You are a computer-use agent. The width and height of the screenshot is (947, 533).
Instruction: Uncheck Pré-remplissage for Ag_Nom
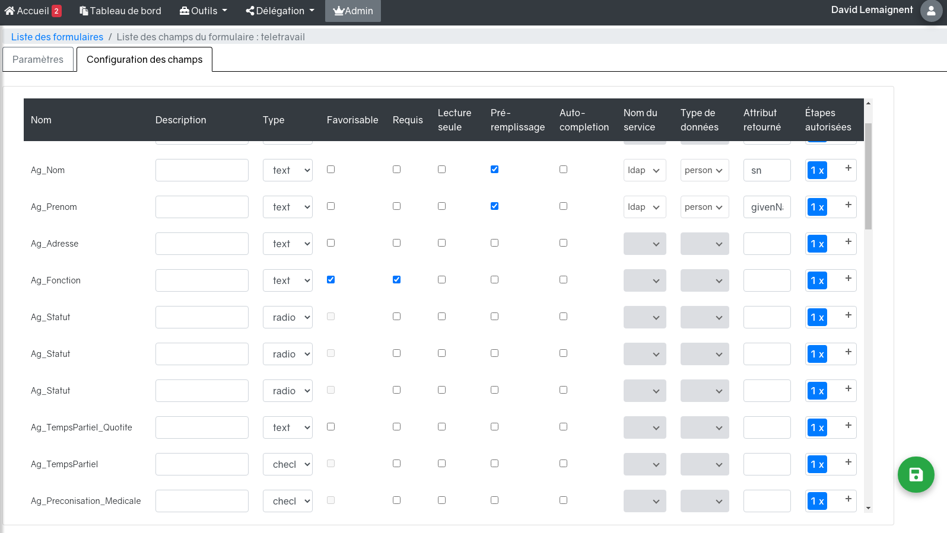tap(494, 170)
